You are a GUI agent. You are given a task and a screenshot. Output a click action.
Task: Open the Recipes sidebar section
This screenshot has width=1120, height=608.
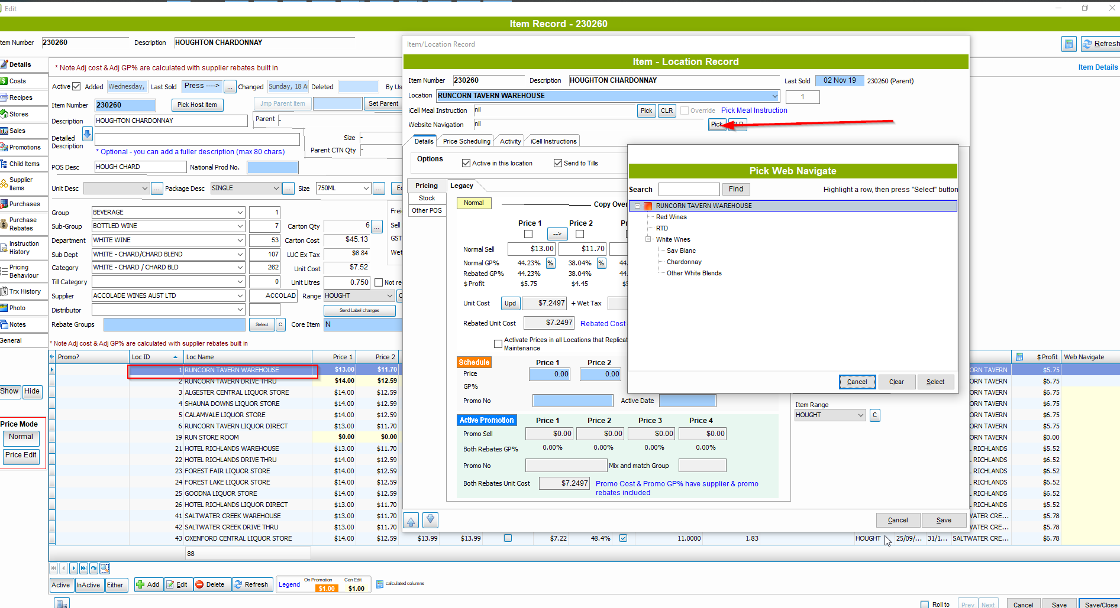coord(21,97)
